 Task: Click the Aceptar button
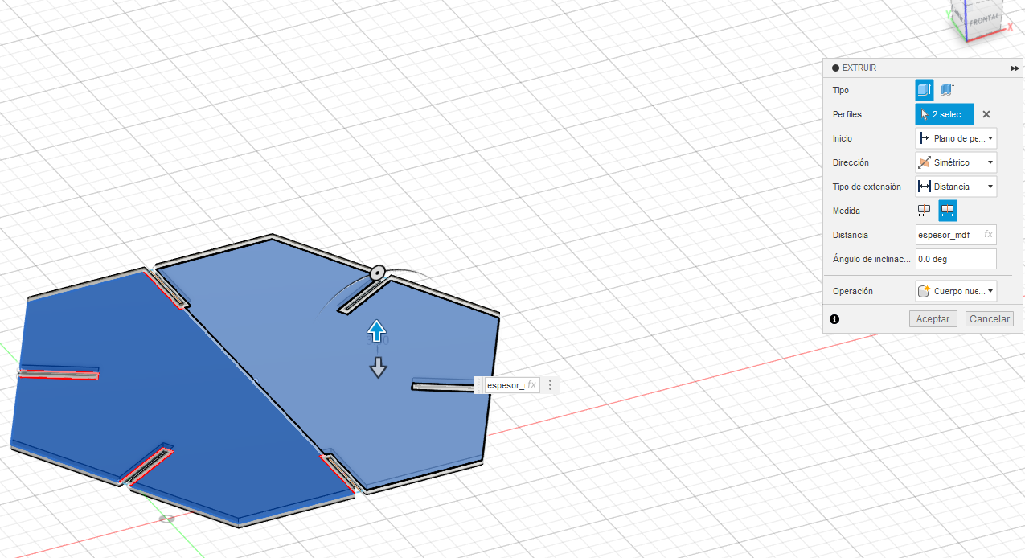(x=933, y=319)
